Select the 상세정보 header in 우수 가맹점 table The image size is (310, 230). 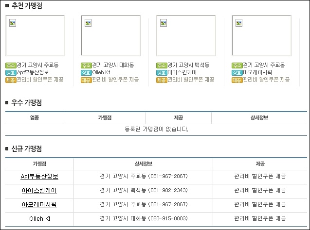click(259, 117)
